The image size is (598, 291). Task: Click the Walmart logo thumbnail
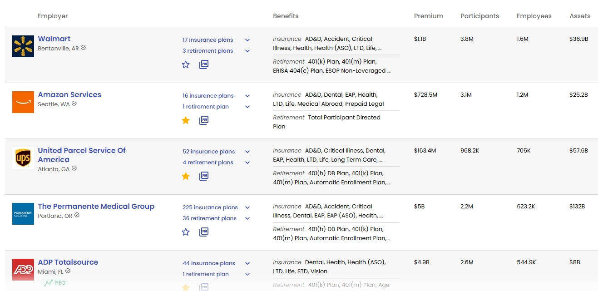[x=23, y=46]
